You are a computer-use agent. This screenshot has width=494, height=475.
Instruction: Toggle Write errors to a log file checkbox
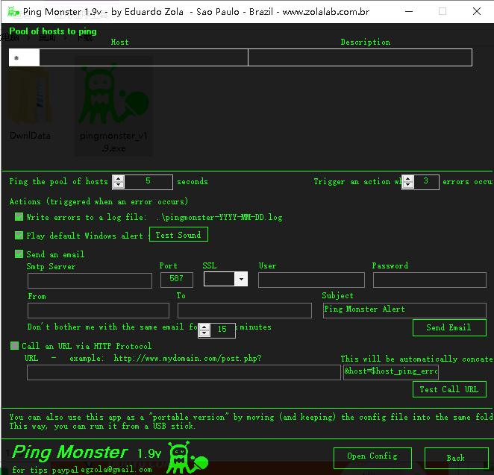click(x=19, y=217)
